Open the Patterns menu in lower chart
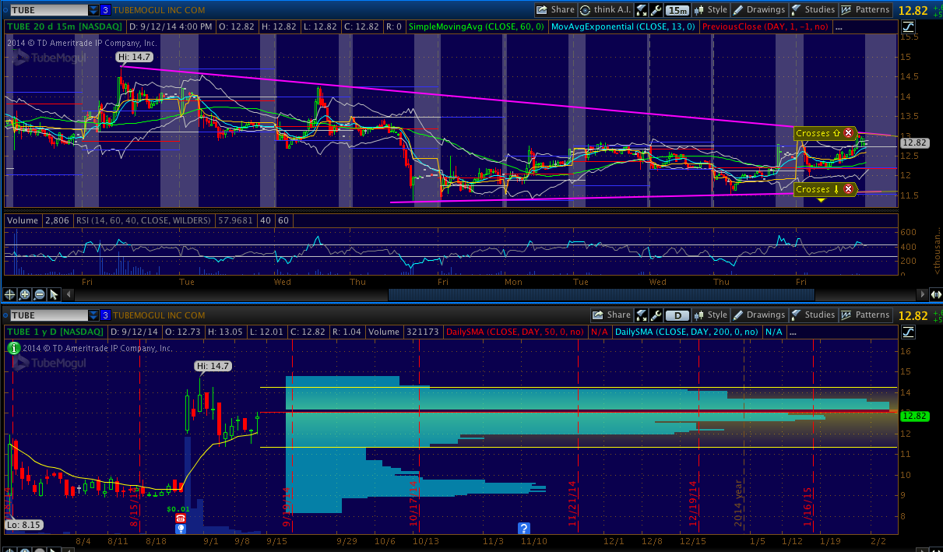 [x=864, y=315]
